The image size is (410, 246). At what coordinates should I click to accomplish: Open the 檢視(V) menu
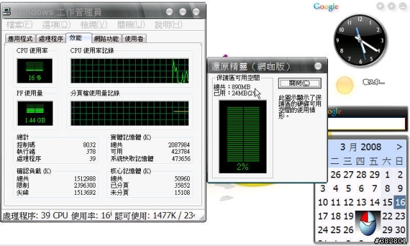94,25
